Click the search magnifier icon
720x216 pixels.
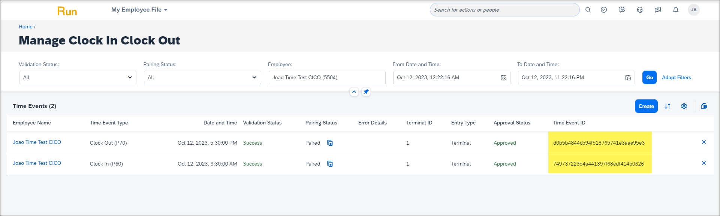(588, 10)
